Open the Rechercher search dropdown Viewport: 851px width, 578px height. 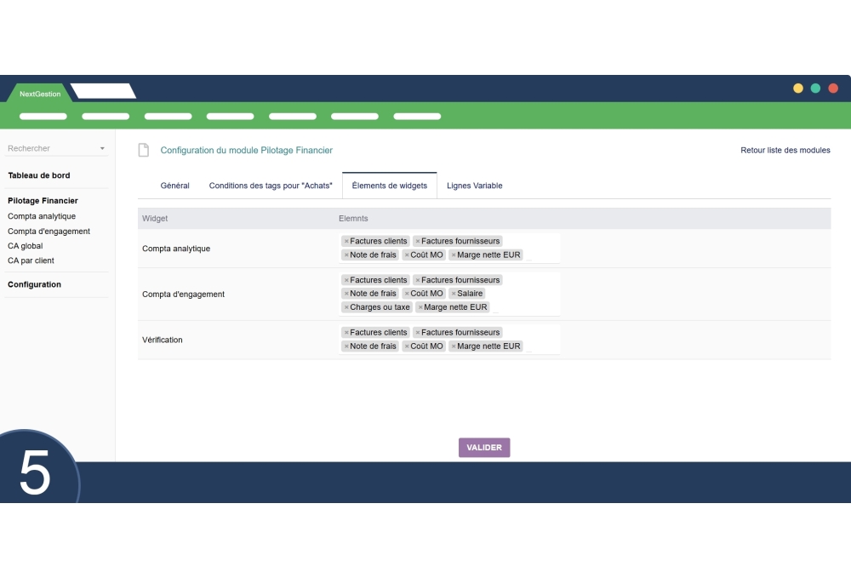pyautogui.click(x=101, y=149)
